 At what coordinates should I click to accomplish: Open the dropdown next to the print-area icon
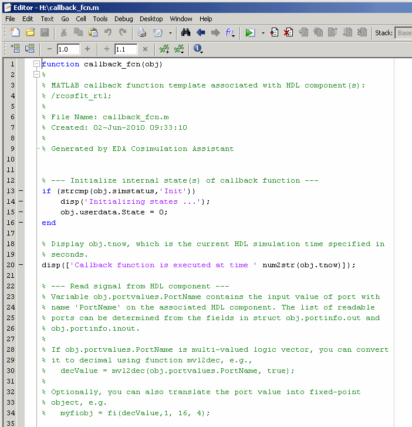pos(170,33)
